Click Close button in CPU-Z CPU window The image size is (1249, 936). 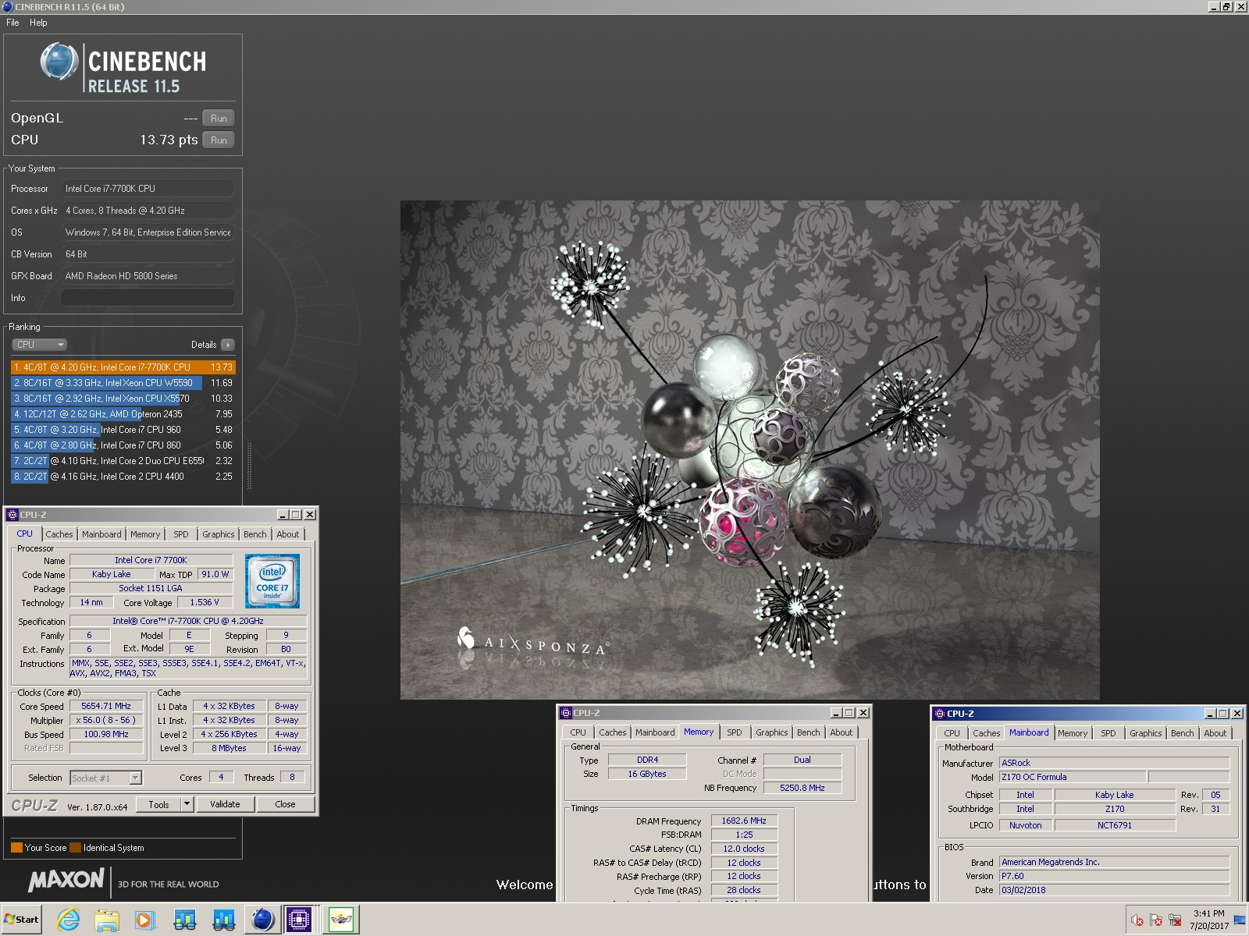pos(285,804)
